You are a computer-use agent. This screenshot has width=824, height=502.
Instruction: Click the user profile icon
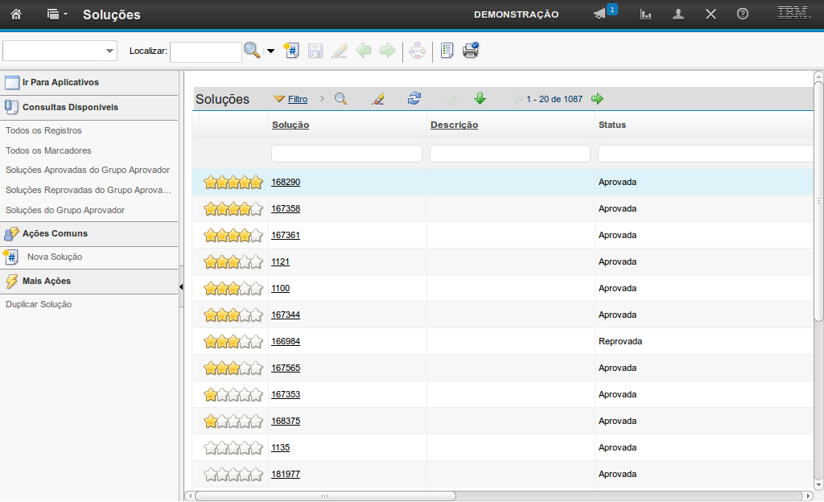click(x=678, y=14)
